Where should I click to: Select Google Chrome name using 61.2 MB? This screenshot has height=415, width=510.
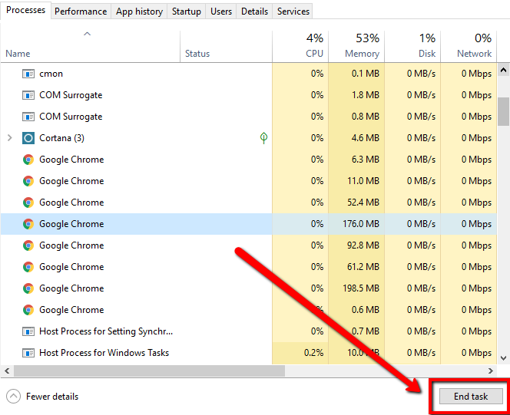[71, 267]
